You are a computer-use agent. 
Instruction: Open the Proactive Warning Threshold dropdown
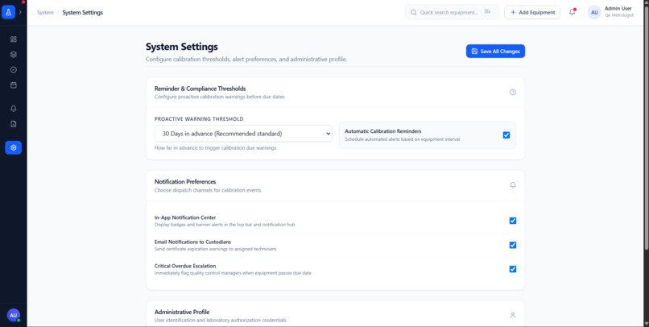pos(243,134)
